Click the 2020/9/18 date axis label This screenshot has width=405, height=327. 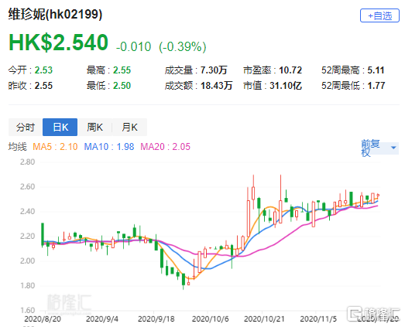(x=156, y=319)
